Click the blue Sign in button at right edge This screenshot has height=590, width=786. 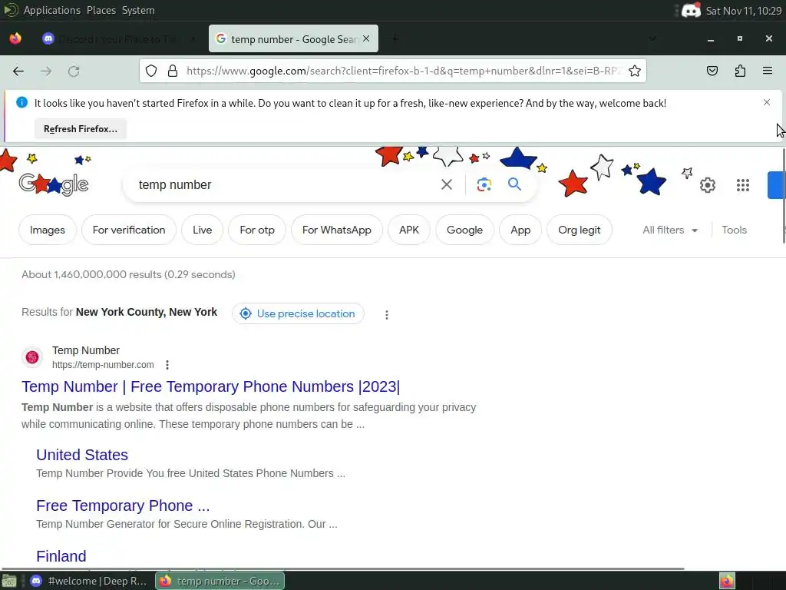[x=777, y=185]
